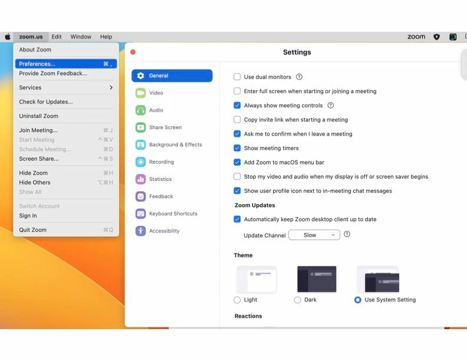Enable Use dual monitors checkbox

click(237, 77)
